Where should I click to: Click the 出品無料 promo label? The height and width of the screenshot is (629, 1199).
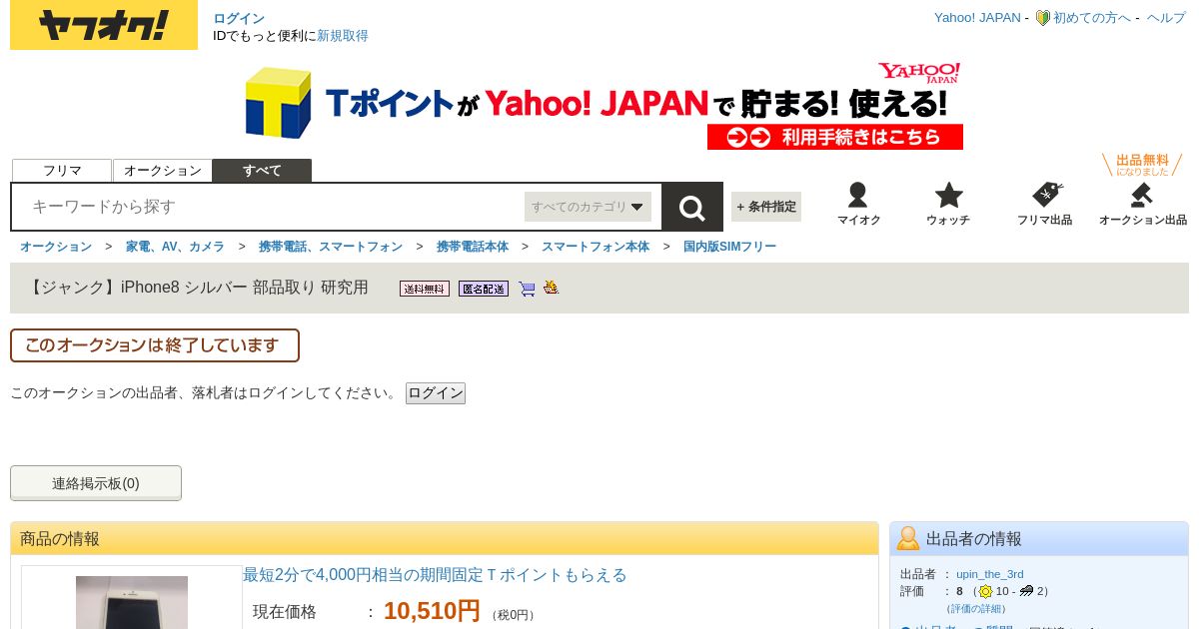pyautogui.click(x=1142, y=165)
